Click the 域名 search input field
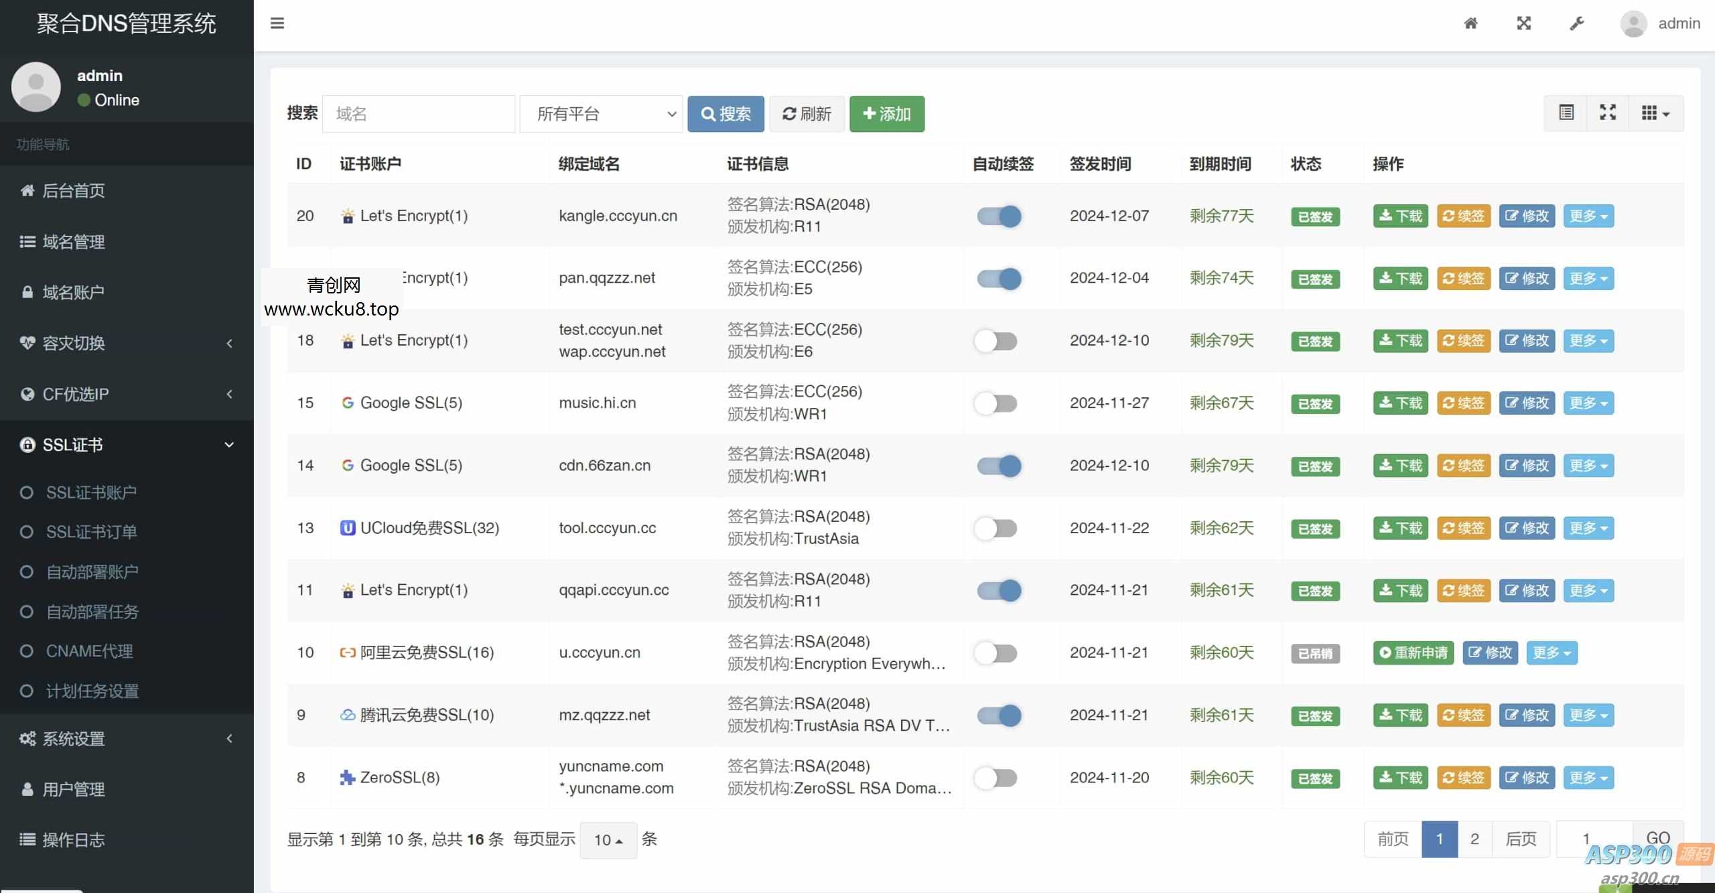 click(419, 113)
